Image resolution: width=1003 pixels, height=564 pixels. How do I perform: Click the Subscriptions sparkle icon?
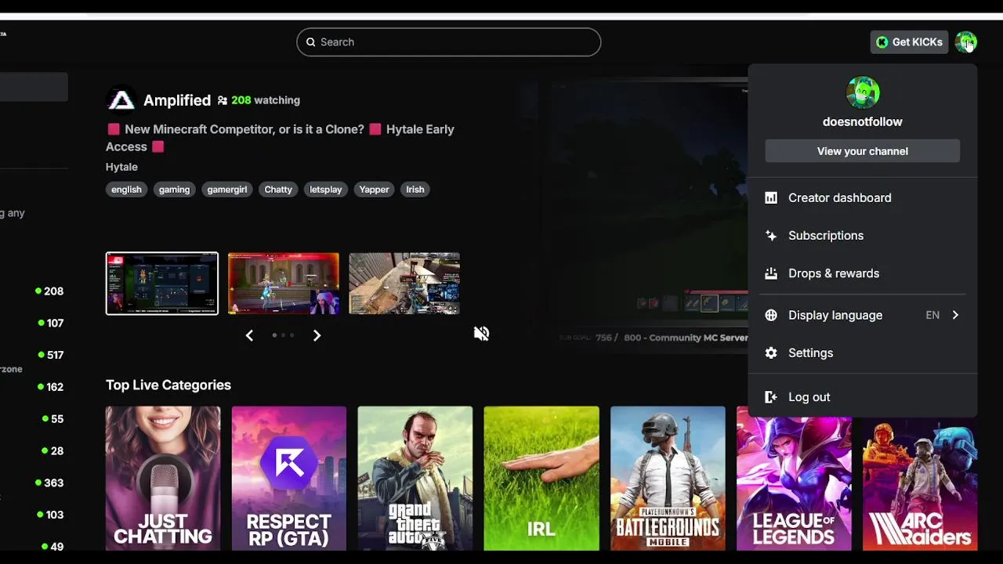pos(771,236)
